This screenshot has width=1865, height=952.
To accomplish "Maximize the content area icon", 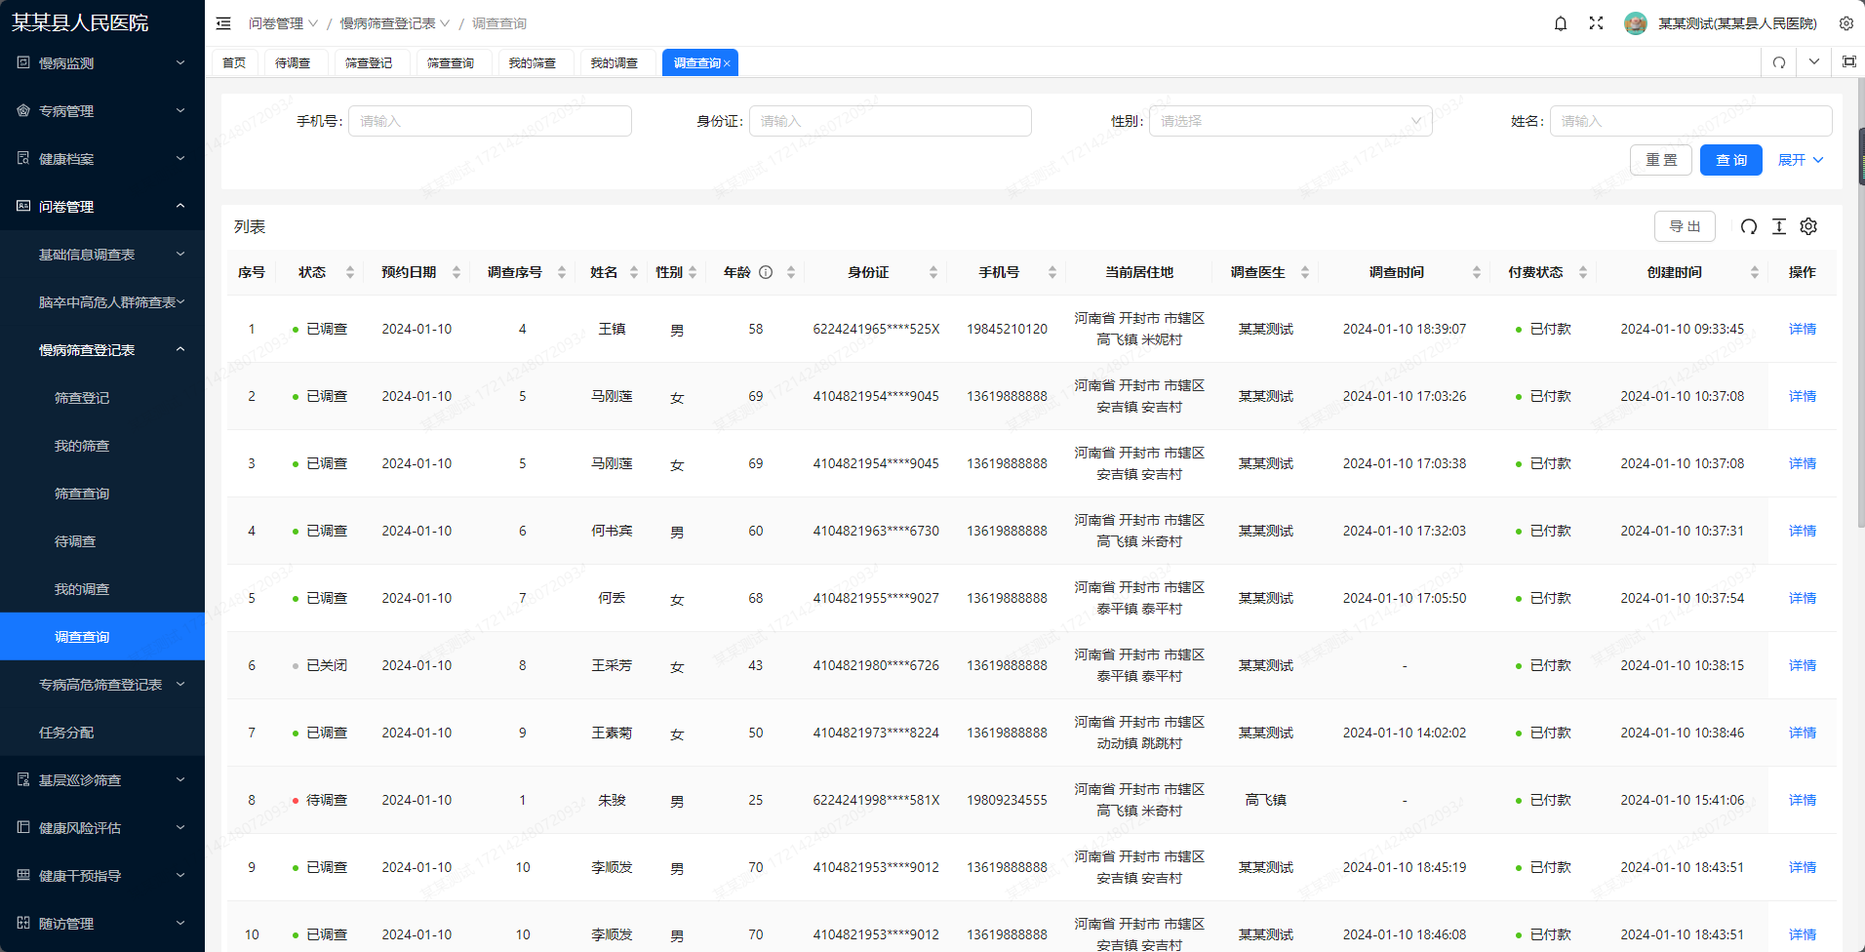I will pos(1848,61).
